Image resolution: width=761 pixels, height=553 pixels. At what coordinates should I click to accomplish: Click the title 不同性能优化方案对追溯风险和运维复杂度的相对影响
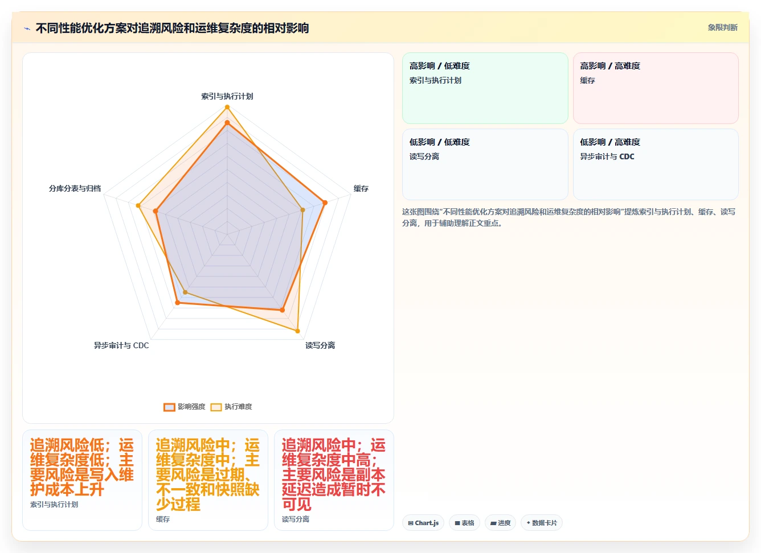[x=172, y=28]
